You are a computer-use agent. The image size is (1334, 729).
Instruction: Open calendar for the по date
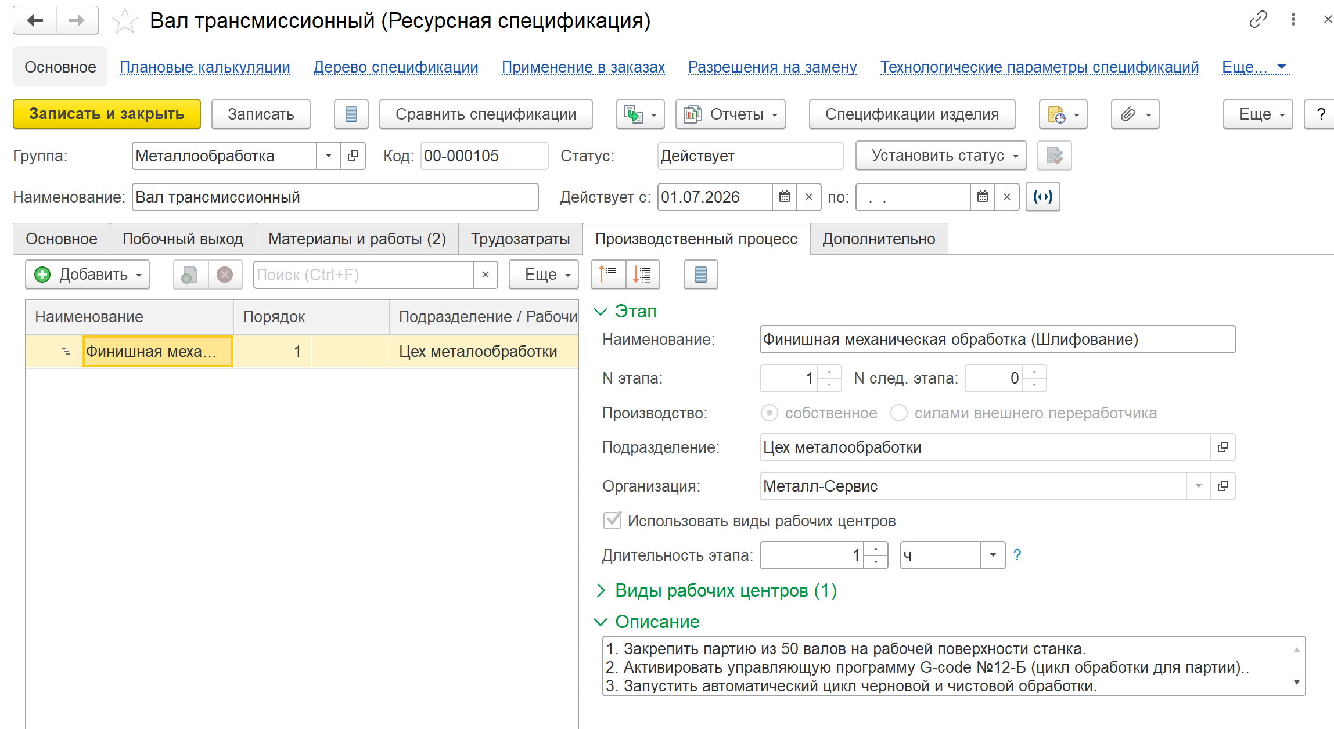click(x=983, y=197)
